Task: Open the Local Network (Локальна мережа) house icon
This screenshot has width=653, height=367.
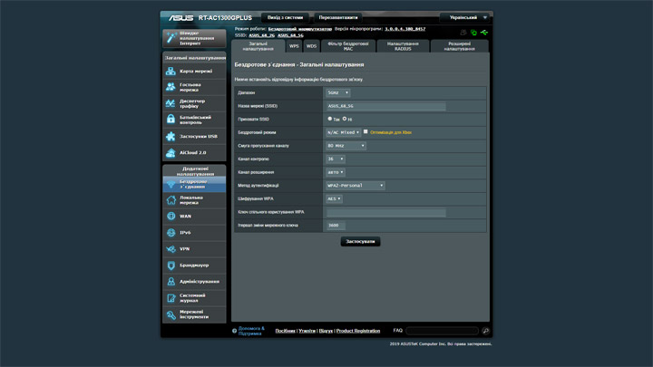Action: (171, 200)
